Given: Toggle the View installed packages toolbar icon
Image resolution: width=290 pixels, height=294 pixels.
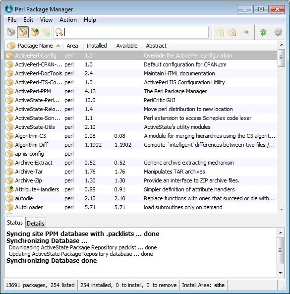Looking at the screenshot, I should [x=23, y=32].
